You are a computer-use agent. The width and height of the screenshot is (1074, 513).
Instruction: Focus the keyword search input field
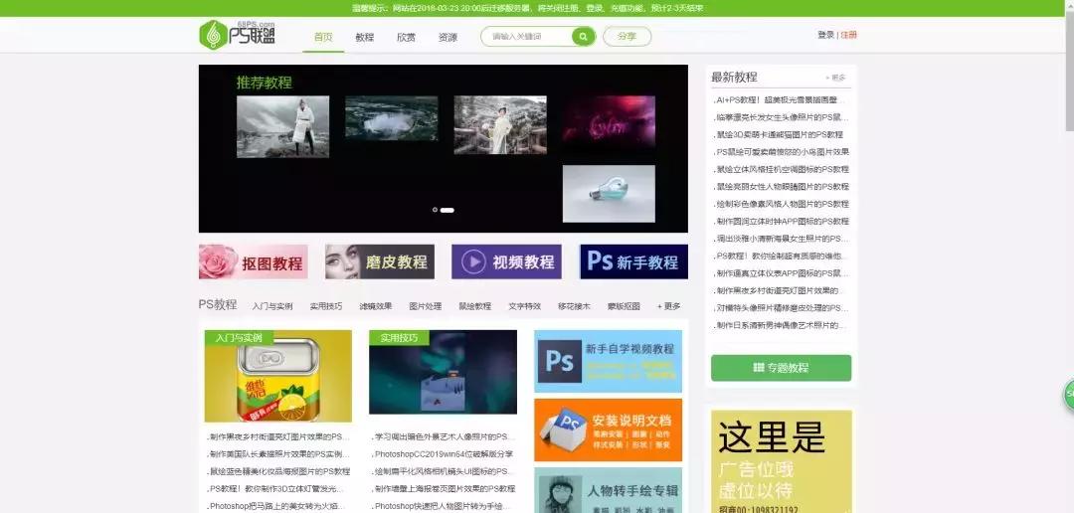(x=526, y=37)
